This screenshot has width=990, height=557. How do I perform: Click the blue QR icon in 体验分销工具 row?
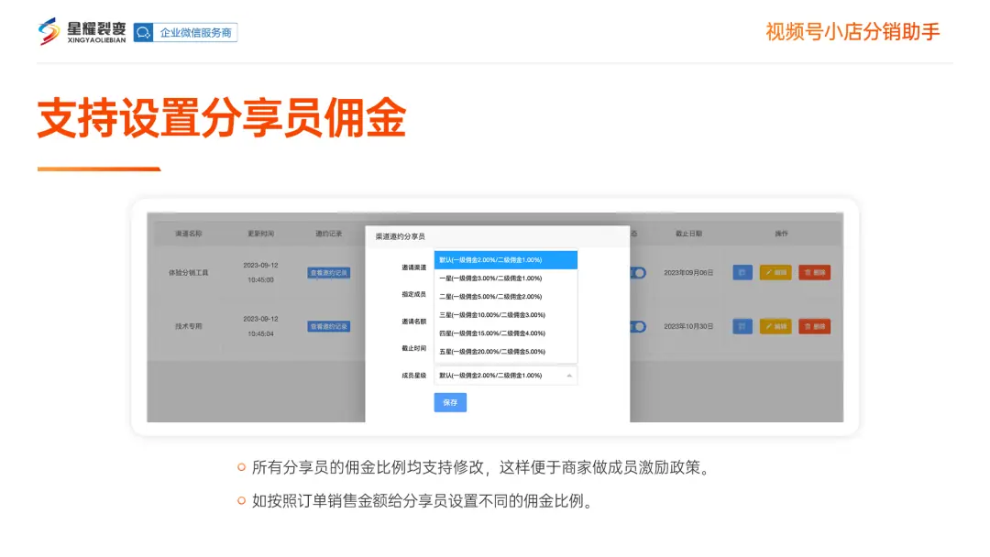click(742, 272)
